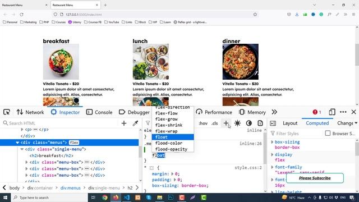Create new node with plus icon
This screenshot has height=202, width=359.
tap(124, 123)
